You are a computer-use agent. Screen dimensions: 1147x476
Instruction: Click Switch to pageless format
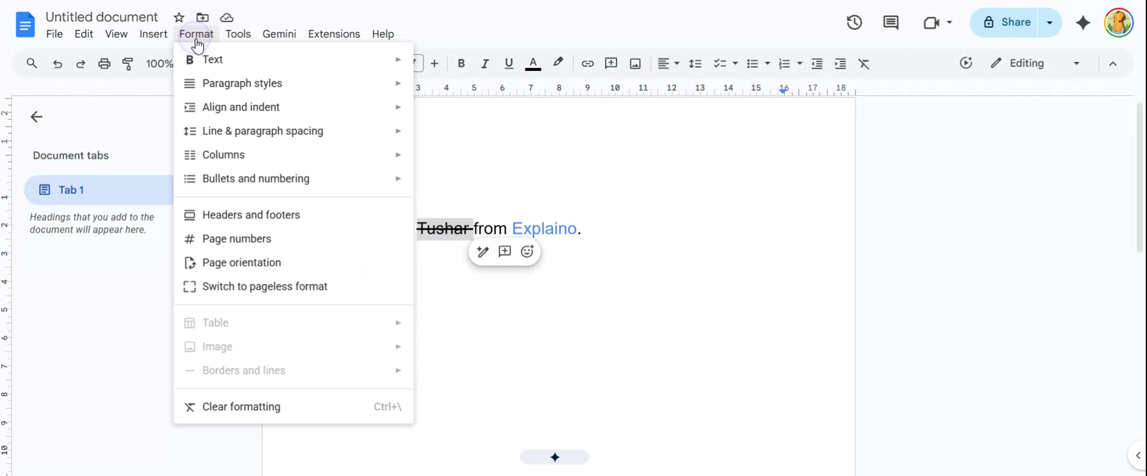[x=293, y=286]
